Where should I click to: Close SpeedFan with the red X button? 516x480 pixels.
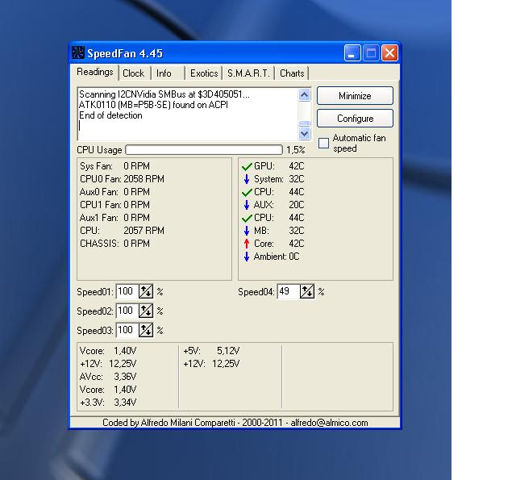point(389,52)
